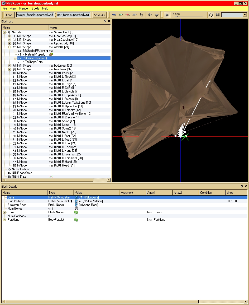249x305 pixels.
Task: Toggle the animation switch icon beside loop
Action: tap(218, 15)
